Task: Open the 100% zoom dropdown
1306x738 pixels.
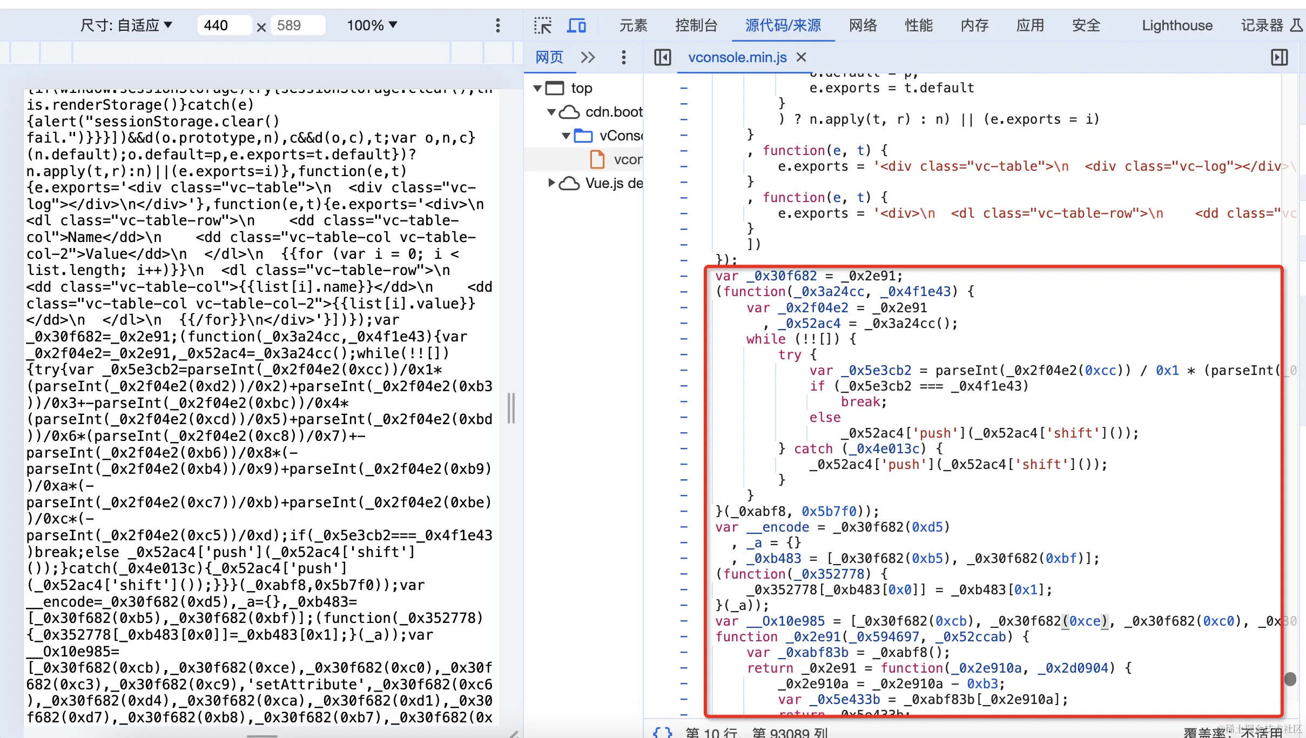Action: point(372,25)
